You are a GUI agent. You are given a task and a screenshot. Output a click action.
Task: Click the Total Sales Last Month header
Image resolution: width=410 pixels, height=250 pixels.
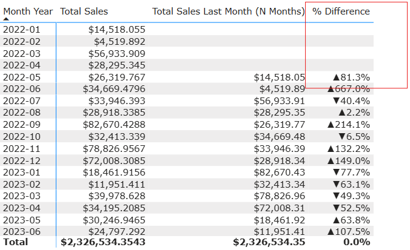(x=228, y=12)
